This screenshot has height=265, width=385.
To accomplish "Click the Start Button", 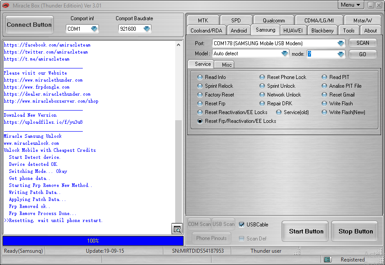I will (305, 231).
